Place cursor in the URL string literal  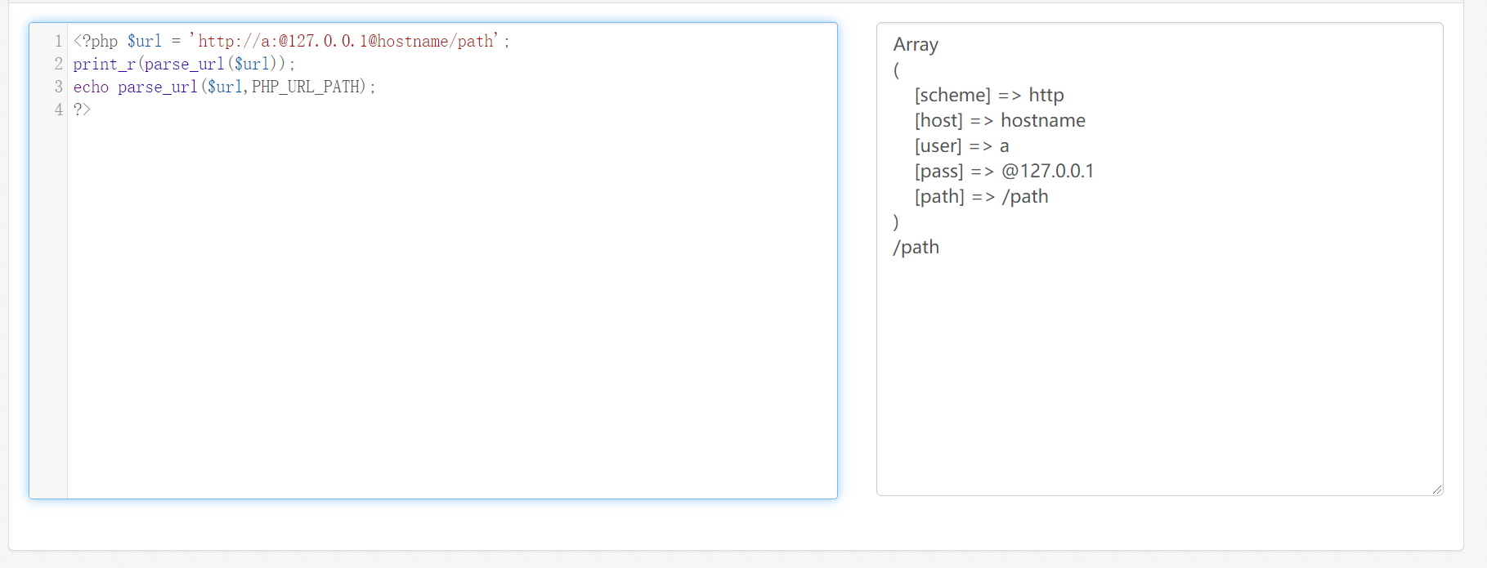[x=345, y=41]
